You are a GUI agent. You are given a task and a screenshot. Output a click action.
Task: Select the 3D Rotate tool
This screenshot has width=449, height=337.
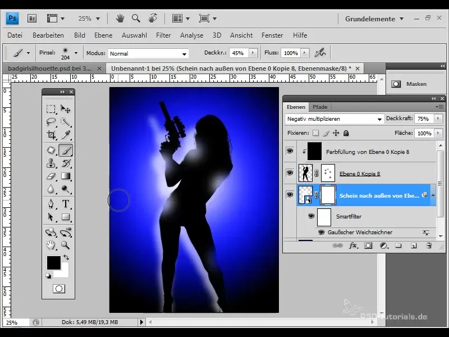click(x=51, y=232)
